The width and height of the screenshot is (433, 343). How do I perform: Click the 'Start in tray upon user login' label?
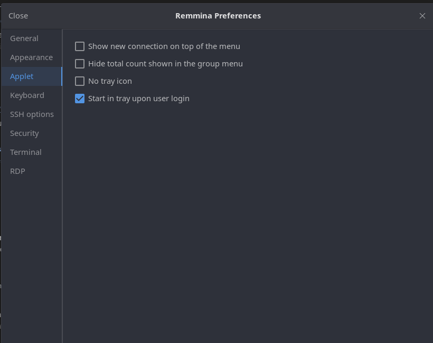(139, 99)
